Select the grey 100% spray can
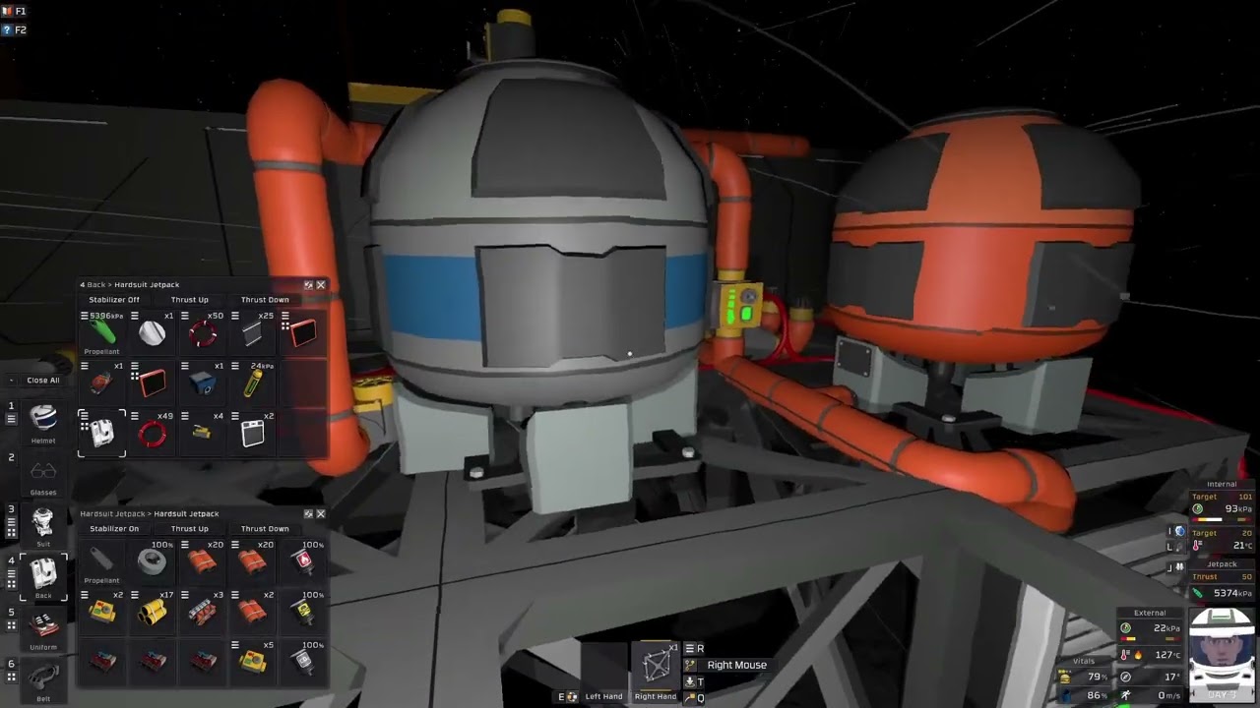Image resolution: width=1260 pixels, height=708 pixels. tap(304, 663)
